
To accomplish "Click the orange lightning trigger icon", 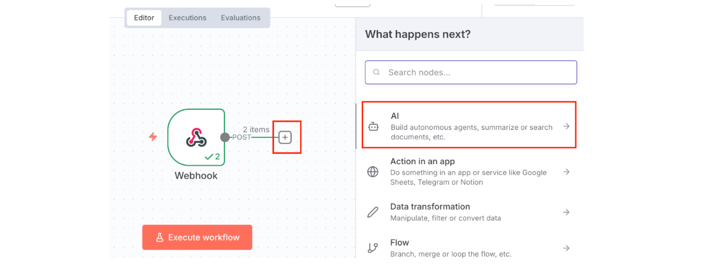I will tap(153, 137).
